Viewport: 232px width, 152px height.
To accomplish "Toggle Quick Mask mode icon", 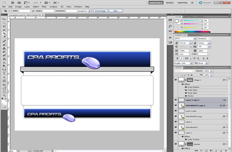I will click(4, 107).
